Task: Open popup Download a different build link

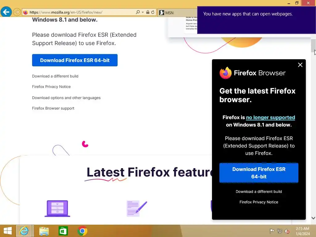Action: (259, 192)
